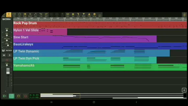
Task: Open the Project menu icon in the toolbar
Action: pos(3,15)
